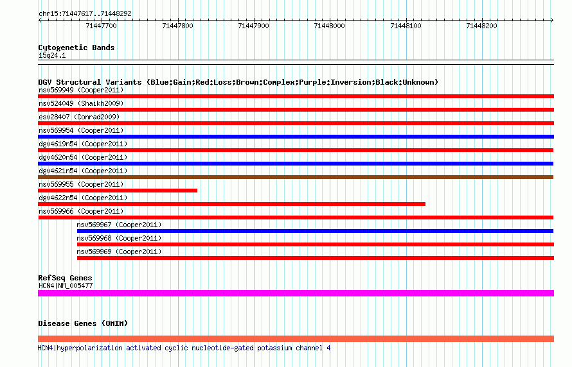Click the short red bar under nsv569955
The height and width of the screenshot is (367, 572).
[118, 191]
